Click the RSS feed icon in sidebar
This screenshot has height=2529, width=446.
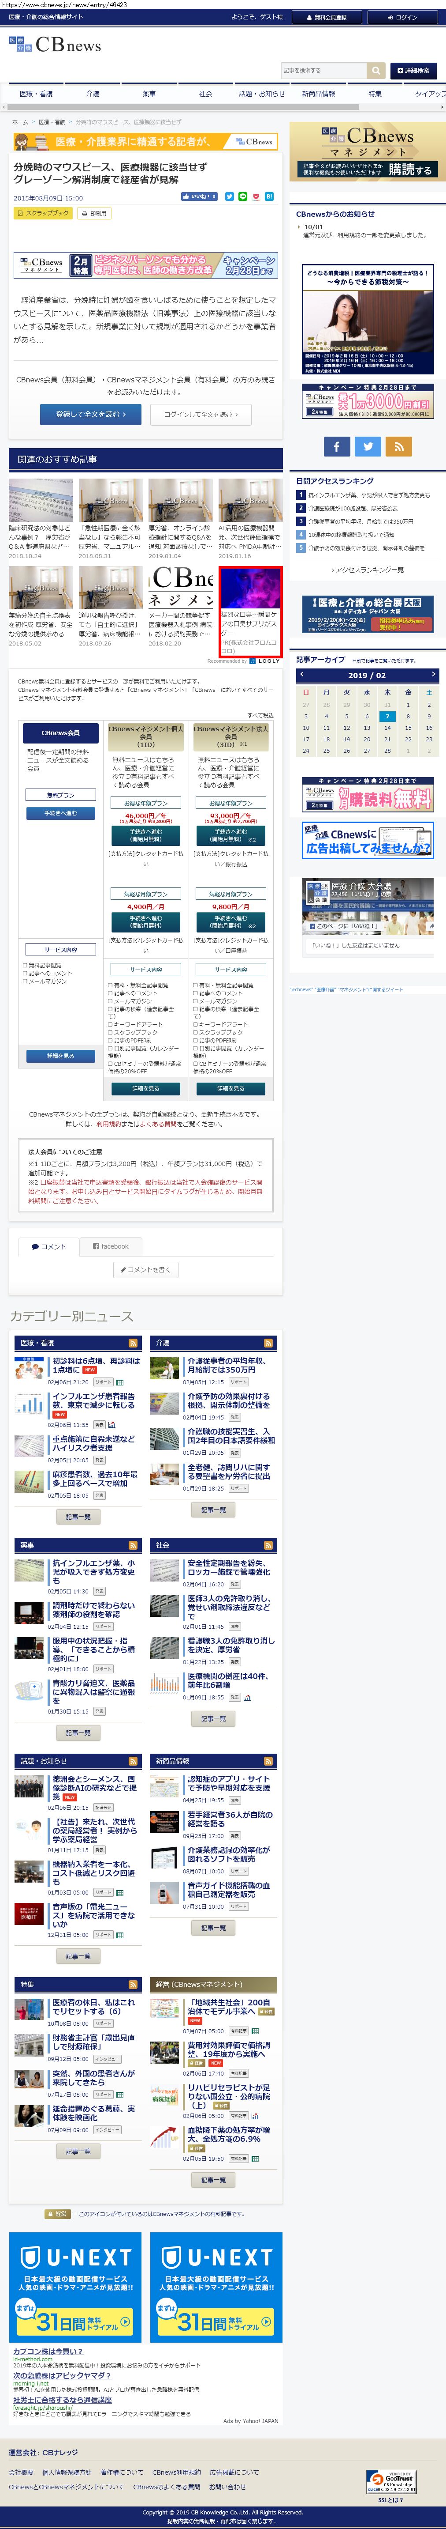click(x=399, y=446)
